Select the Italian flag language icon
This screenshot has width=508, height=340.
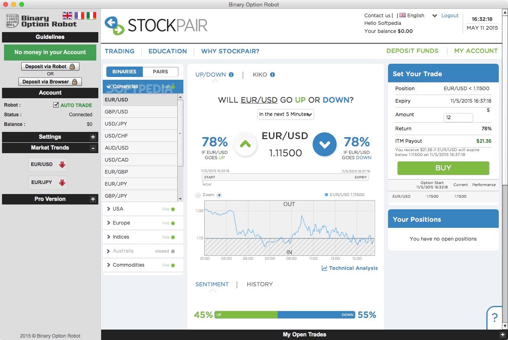(x=91, y=16)
